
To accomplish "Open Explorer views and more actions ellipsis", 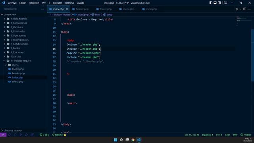I will tap(42, 9).
